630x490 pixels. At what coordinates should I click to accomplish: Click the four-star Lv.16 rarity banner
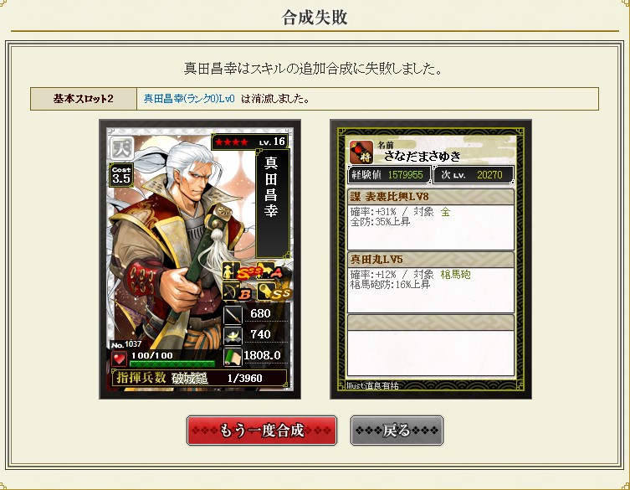tap(249, 142)
